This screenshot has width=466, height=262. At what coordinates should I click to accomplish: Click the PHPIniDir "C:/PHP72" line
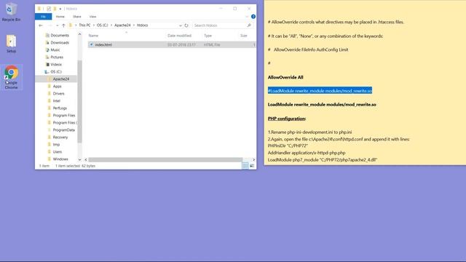tap(288, 146)
